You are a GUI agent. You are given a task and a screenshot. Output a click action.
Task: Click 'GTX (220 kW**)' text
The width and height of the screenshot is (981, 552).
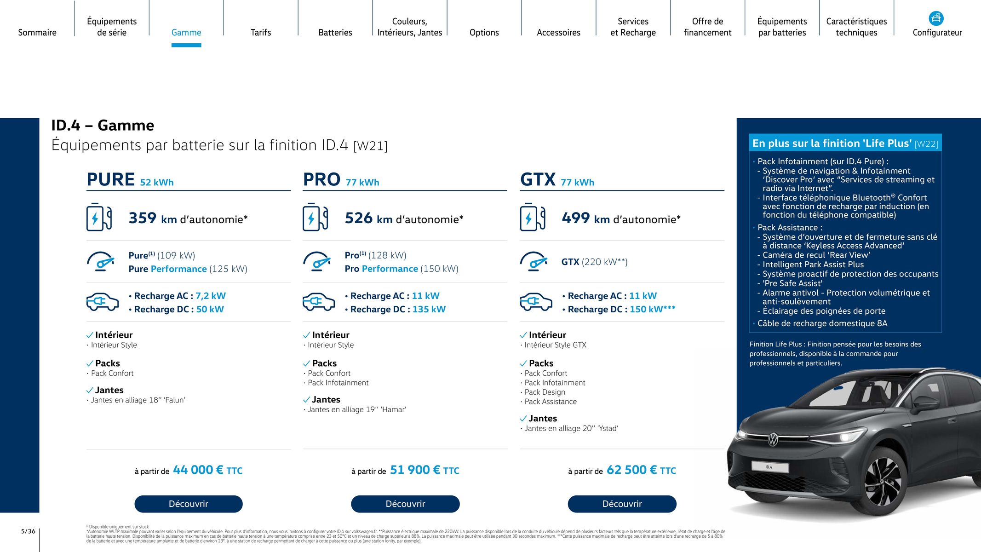point(595,262)
